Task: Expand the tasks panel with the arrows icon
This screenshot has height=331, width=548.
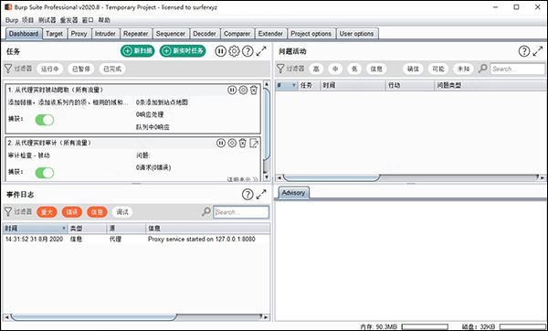Action: click(x=261, y=51)
